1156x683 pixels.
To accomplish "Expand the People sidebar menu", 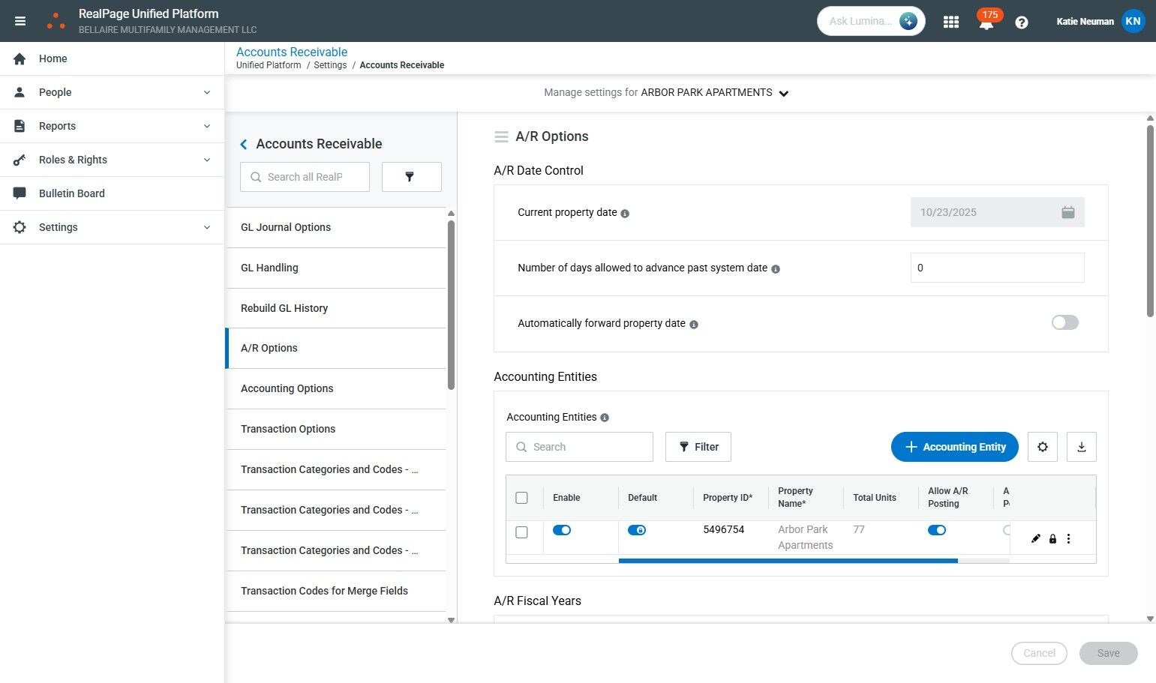I will (112, 92).
